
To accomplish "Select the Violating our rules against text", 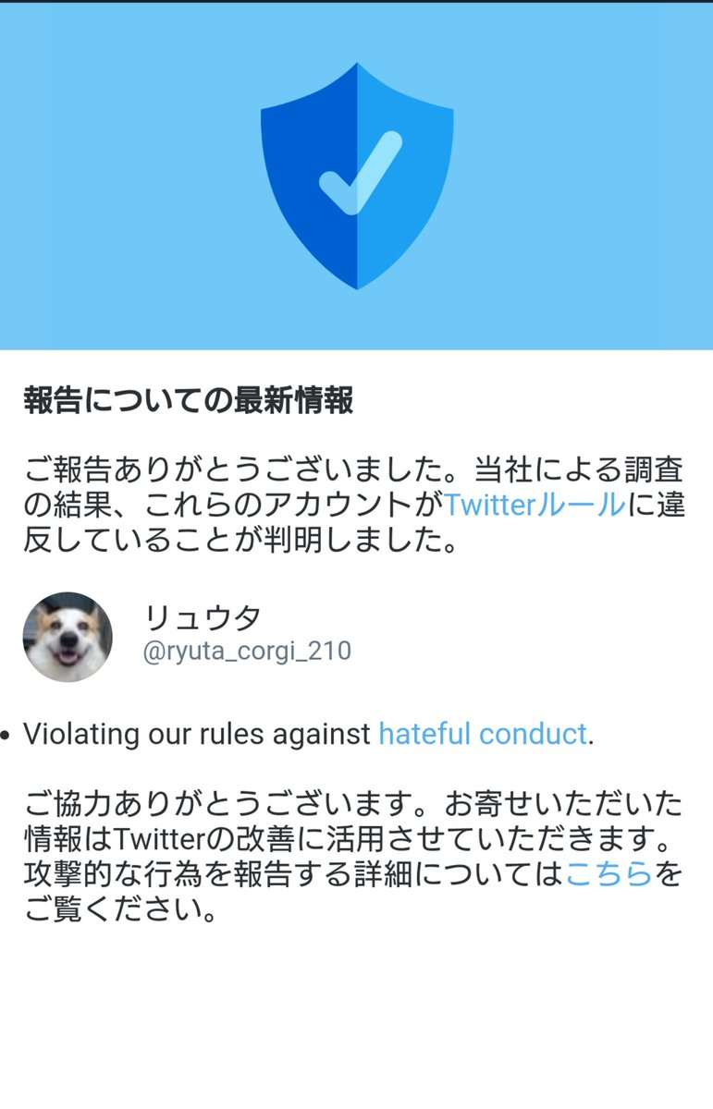I will [197, 735].
